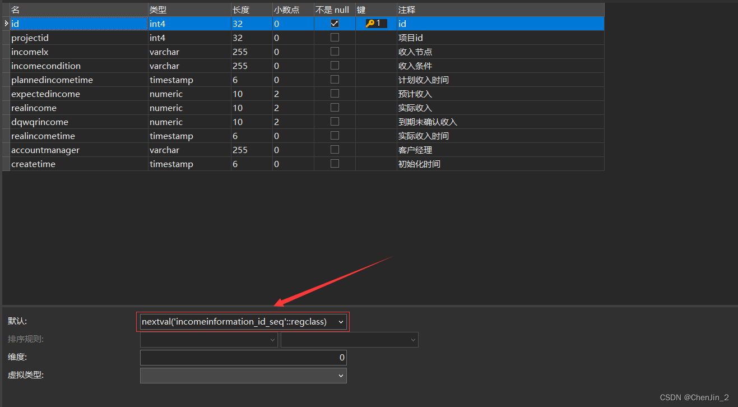The height and width of the screenshot is (407, 738).
Task: Enable not null for incomecondition
Action: pos(335,66)
